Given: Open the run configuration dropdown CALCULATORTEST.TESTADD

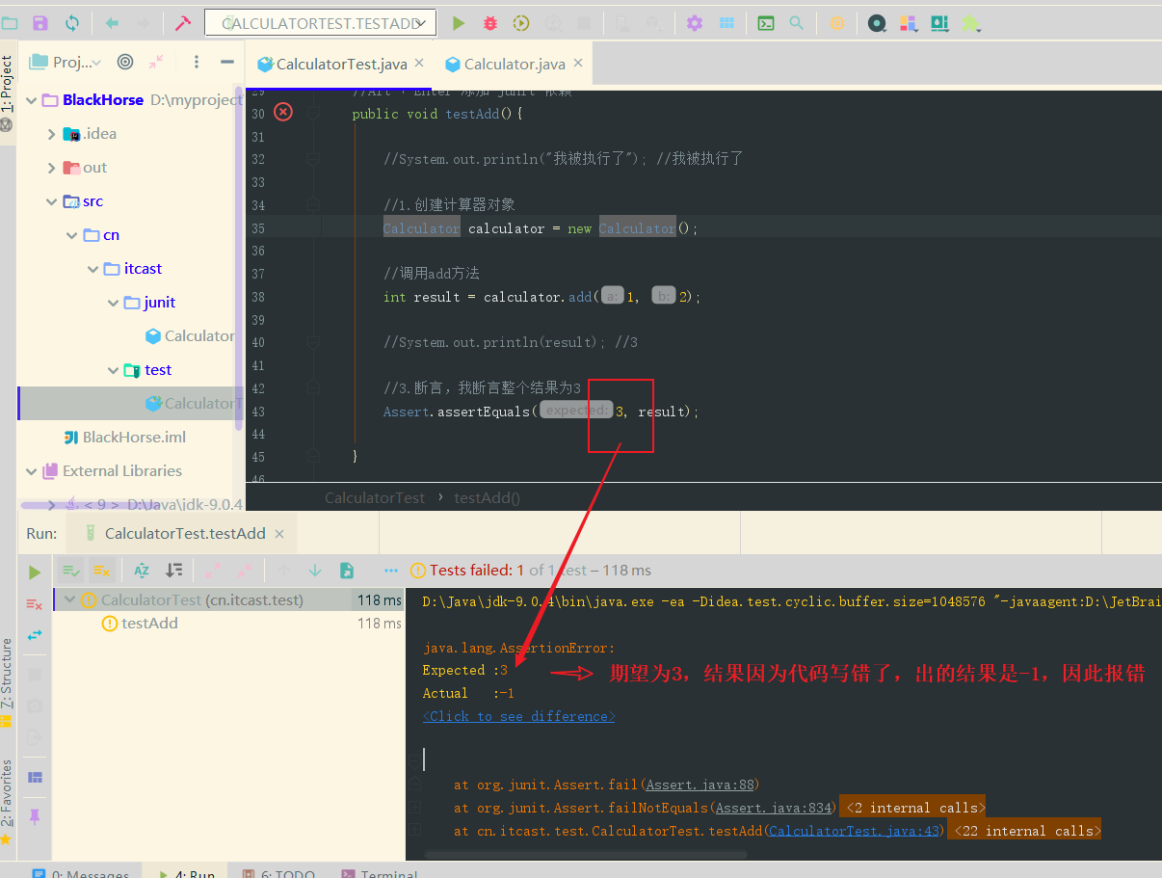Looking at the screenshot, I should click(321, 23).
